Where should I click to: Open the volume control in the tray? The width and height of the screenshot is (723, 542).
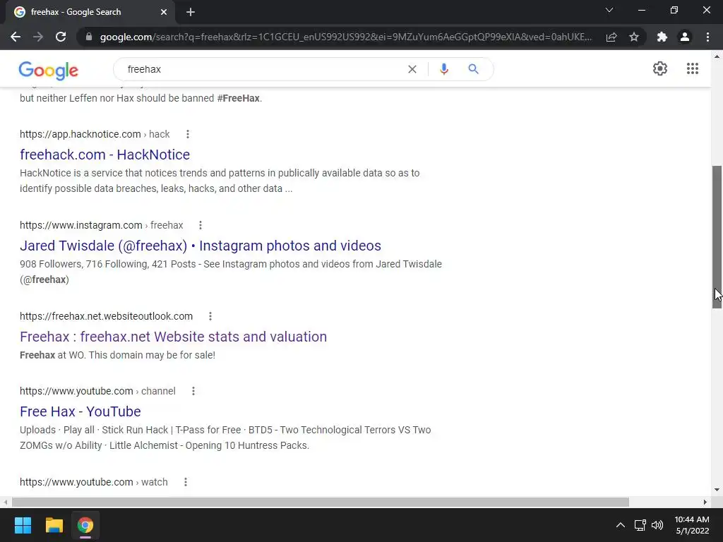(x=657, y=525)
